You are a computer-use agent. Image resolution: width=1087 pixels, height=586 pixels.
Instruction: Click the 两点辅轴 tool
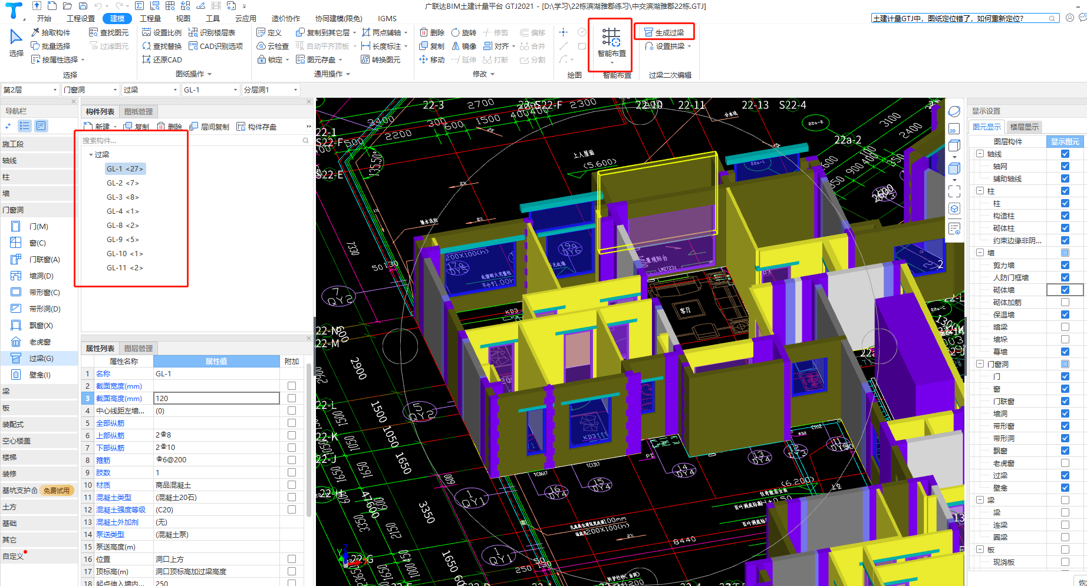[381, 32]
